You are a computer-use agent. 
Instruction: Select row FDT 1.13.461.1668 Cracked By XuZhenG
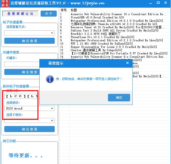(115, 44)
